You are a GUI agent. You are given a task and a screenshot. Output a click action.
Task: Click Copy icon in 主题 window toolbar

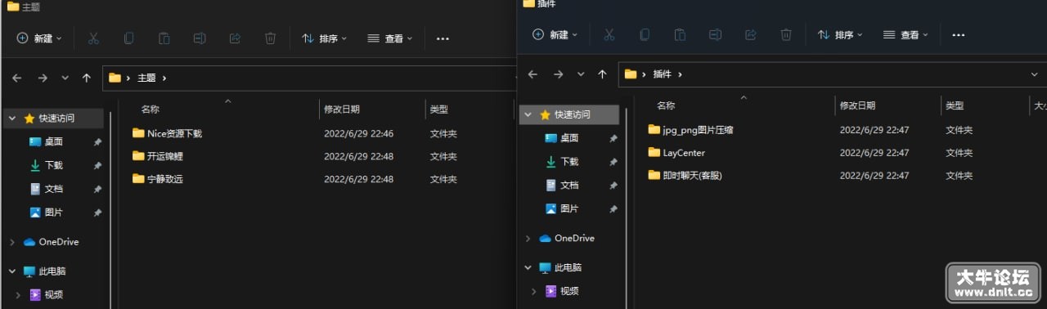coord(128,38)
